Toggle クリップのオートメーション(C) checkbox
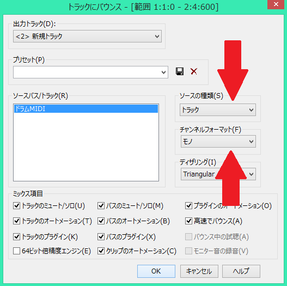 click(x=101, y=251)
